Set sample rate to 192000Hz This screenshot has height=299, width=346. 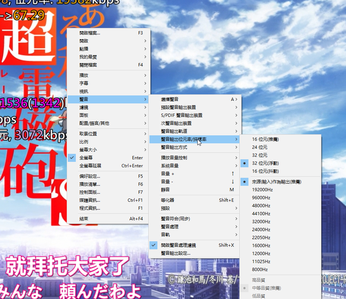click(x=280, y=190)
